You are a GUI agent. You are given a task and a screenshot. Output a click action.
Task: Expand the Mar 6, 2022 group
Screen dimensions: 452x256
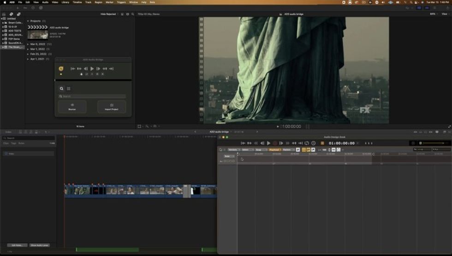(x=28, y=44)
